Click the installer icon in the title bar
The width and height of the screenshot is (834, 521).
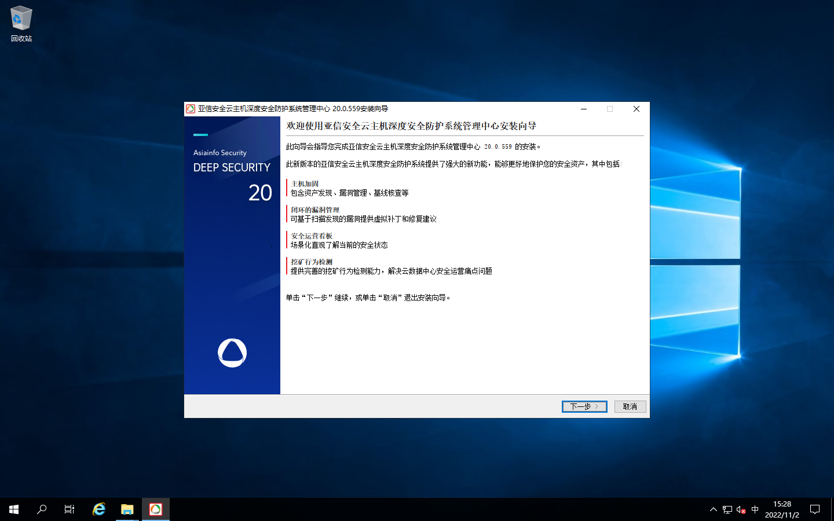[x=191, y=109]
